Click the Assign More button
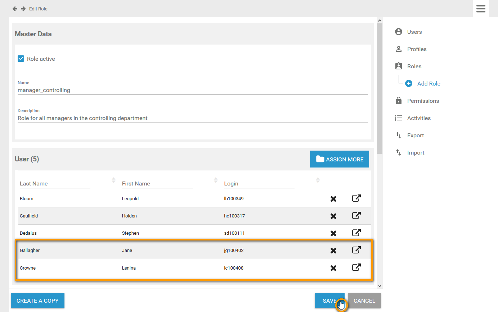498x312 pixels. [340, 159]
